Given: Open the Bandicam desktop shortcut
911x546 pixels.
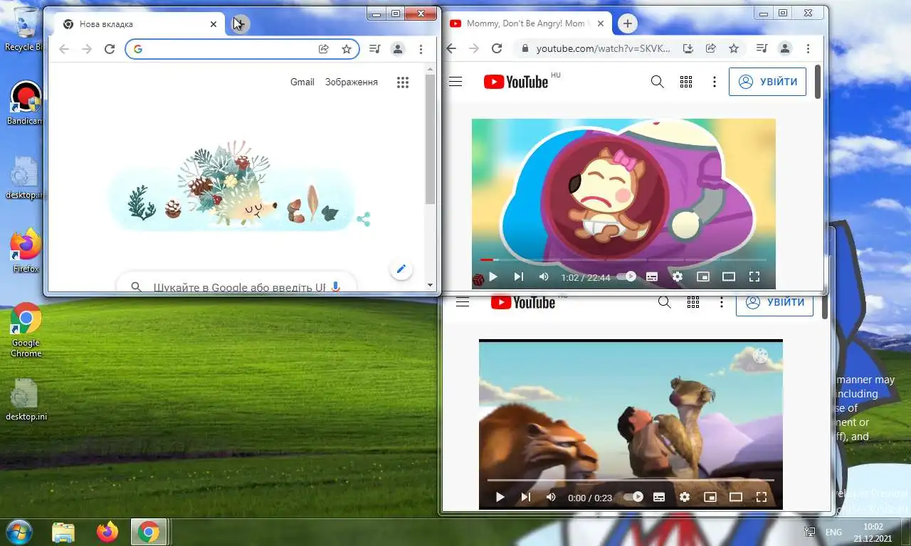Looking at the screenshot, I should [x=26, y=103].
